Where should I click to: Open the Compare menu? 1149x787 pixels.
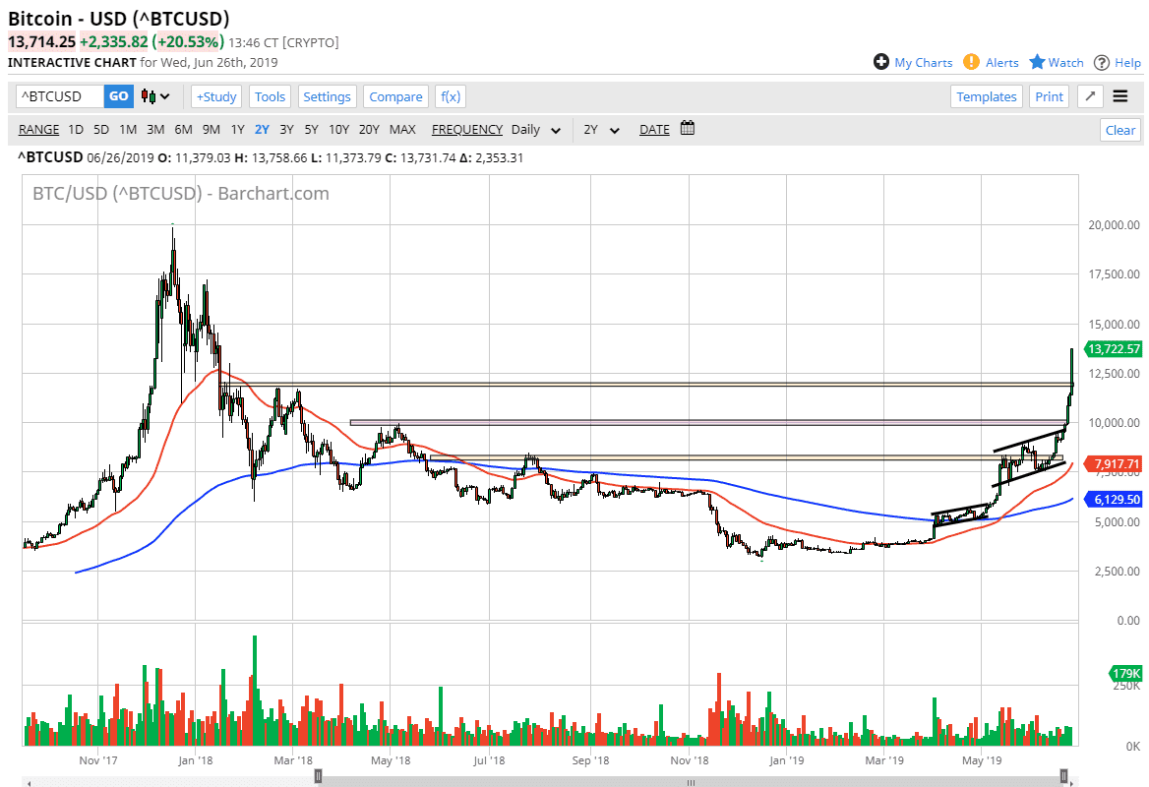(x=395, y=95)
